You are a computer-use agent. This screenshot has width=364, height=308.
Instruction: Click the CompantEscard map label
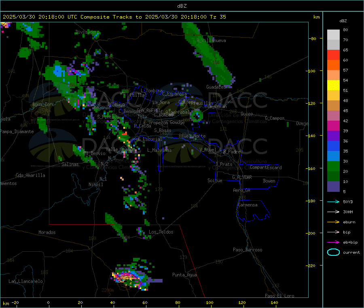tap(266, 168)
